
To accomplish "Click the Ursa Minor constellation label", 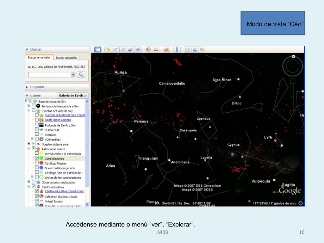I will [222, 80].
